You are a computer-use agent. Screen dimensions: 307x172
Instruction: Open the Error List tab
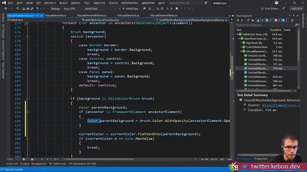(x=12, y=164)
